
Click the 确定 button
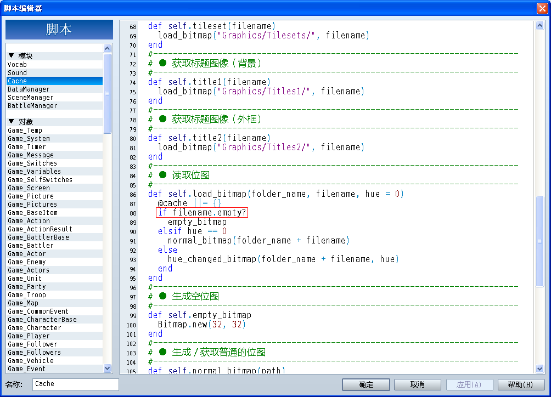[x=366, y=384]
